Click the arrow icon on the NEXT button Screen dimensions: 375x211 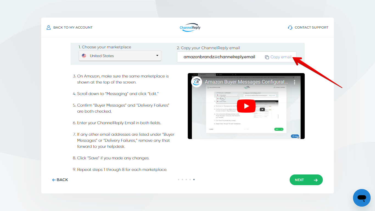pyautogui.click(x=316, y=180)
